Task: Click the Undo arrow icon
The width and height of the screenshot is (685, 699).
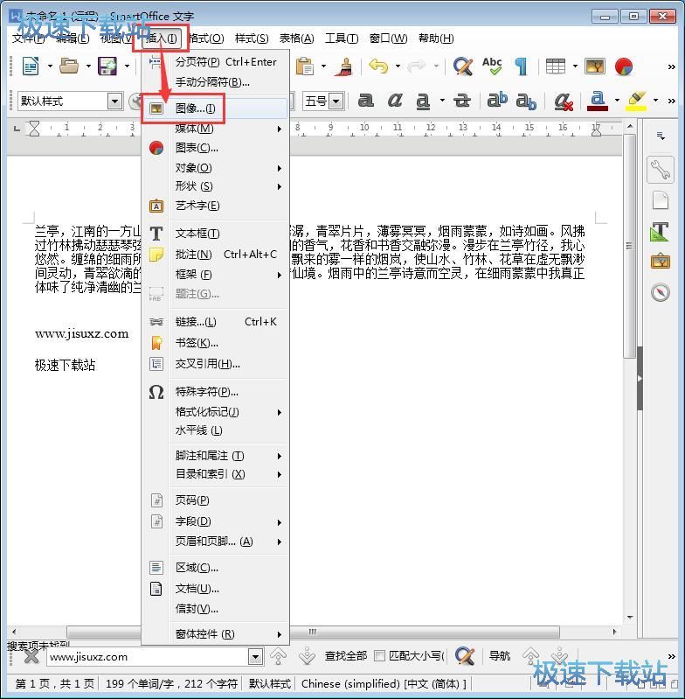Action: click(x=378, y=66)
